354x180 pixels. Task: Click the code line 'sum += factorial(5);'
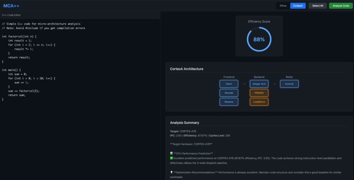point(24,91)
